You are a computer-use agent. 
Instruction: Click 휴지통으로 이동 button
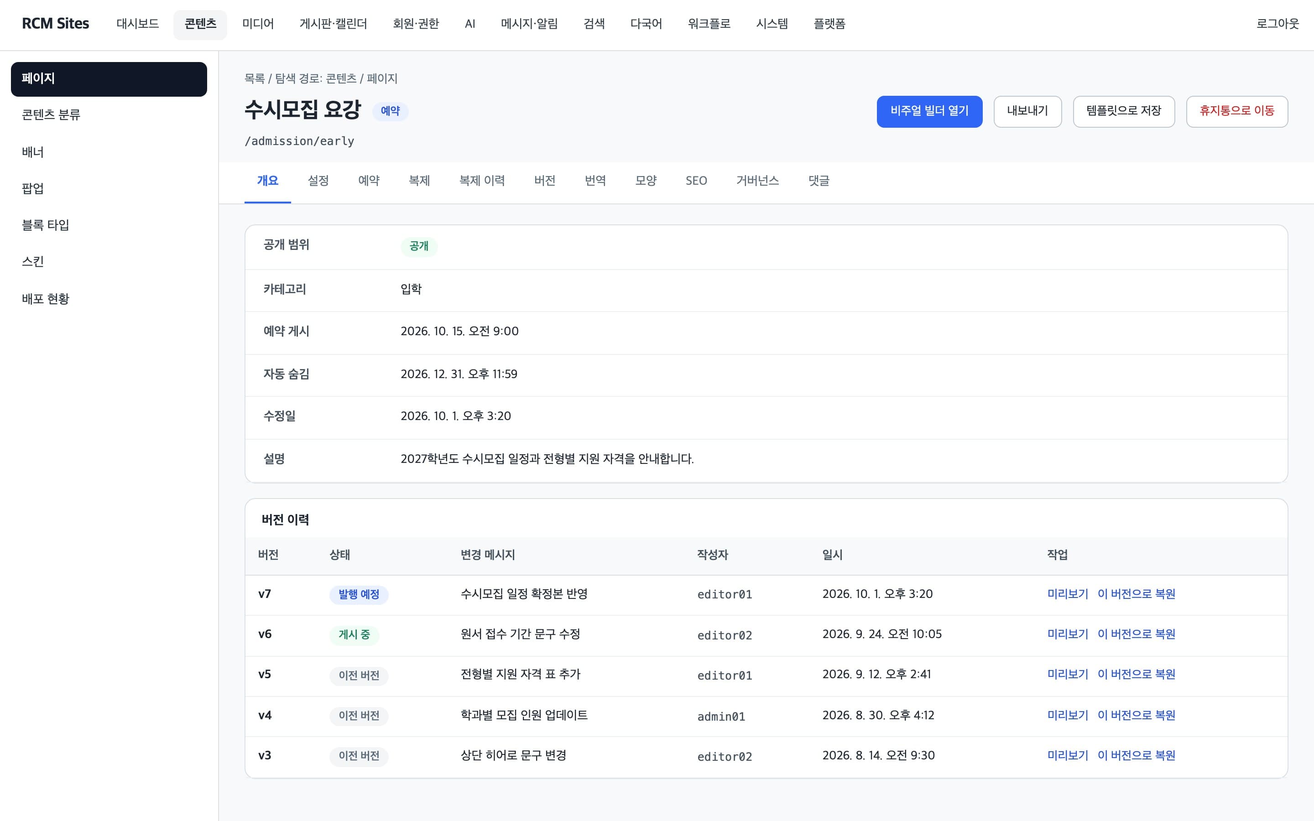pyautogui.click(x=1236, y=111)
